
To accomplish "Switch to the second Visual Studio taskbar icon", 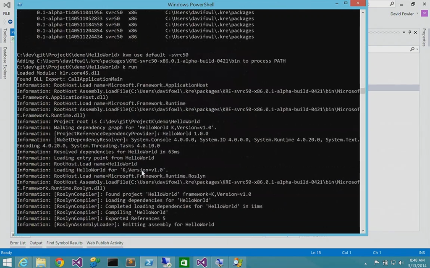I will click(x=202, y=263).
